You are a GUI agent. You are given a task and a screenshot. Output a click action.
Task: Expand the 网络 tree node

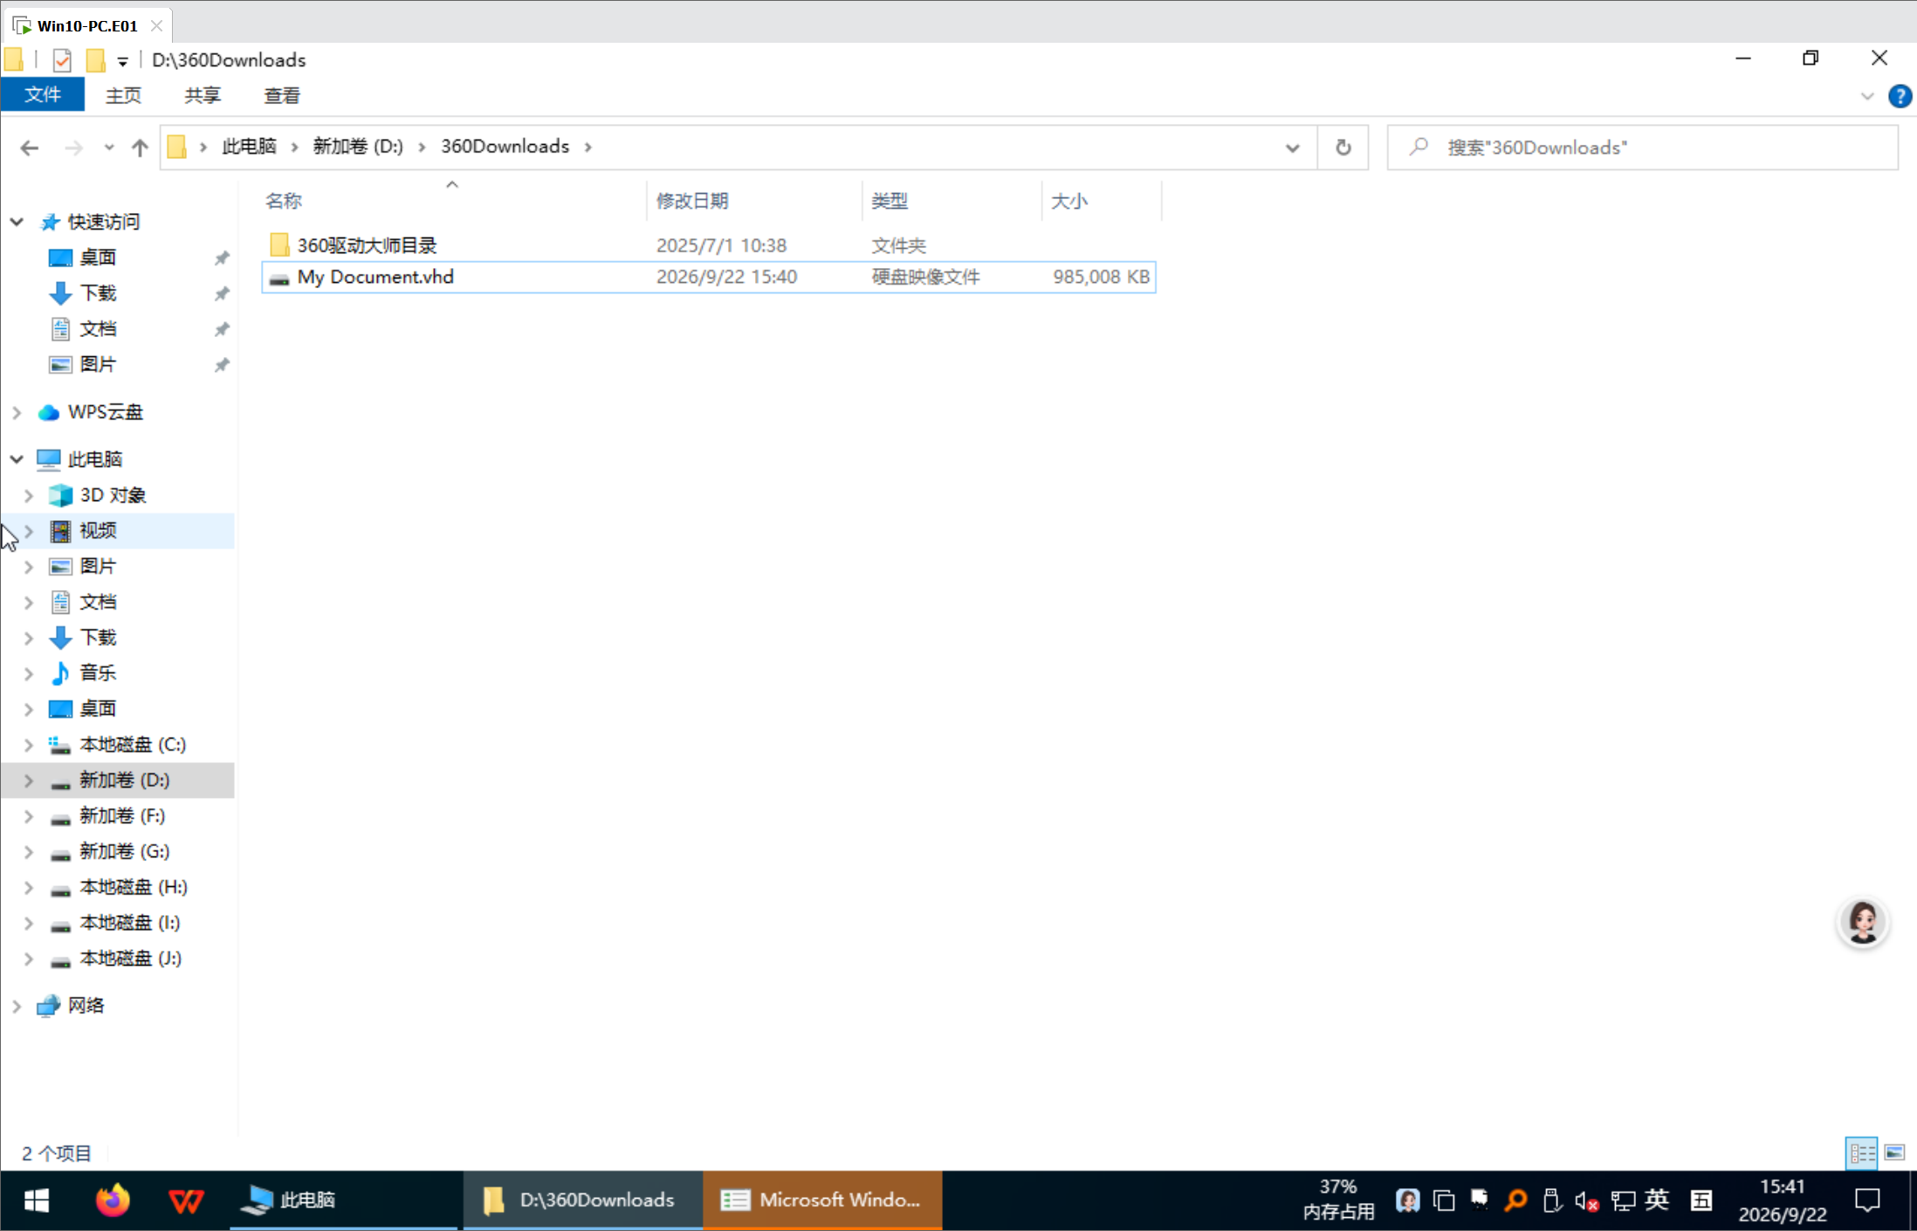point(17,1006)
